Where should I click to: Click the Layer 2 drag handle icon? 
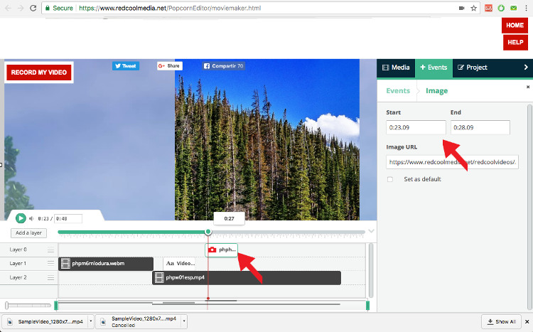50,277
